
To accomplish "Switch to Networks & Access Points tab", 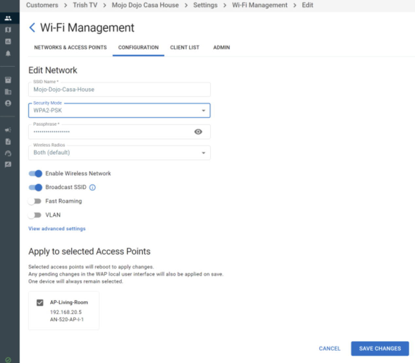I will 70,47.
